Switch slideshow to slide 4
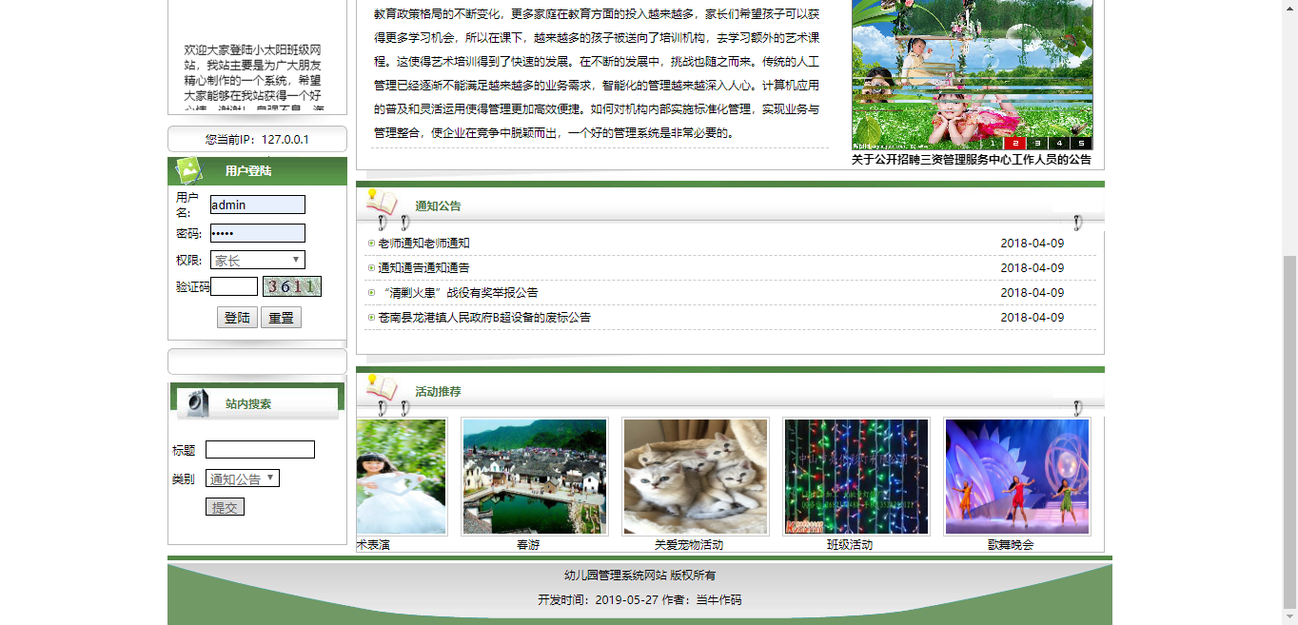1298x625 pixels. [1058, 144]
